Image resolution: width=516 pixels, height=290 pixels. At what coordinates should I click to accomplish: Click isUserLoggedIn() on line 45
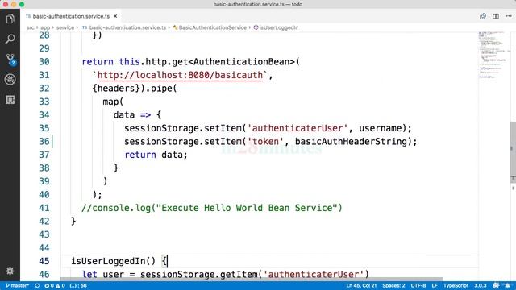(x=113, y=261)
